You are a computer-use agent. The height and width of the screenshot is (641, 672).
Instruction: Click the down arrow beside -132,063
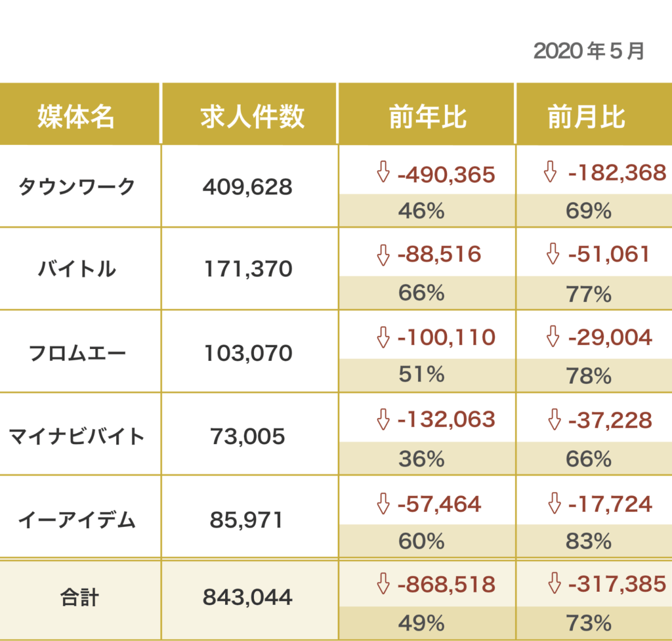383,420
